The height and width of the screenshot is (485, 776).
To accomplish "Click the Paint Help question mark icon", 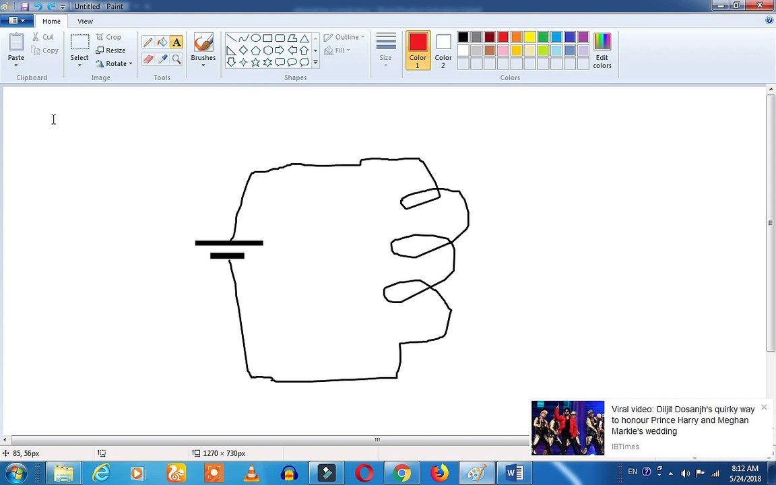I will [769, 20].
